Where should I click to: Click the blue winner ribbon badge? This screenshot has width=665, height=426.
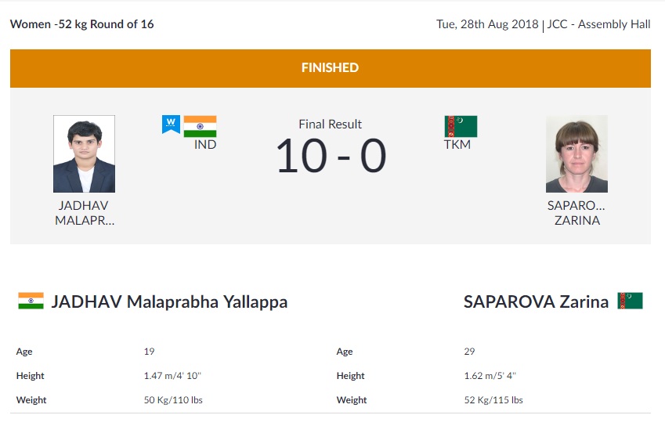[171, 124]
